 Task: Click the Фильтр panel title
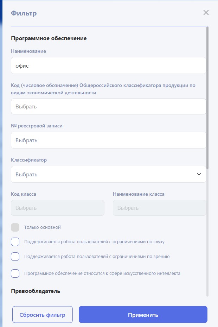[24, 13]
